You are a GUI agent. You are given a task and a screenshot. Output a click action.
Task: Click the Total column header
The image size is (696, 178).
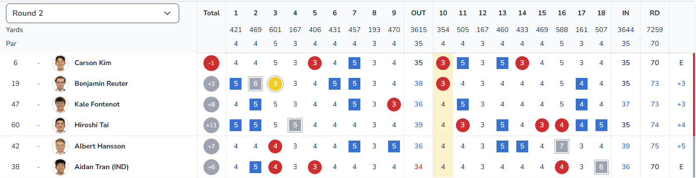[211, 13]
